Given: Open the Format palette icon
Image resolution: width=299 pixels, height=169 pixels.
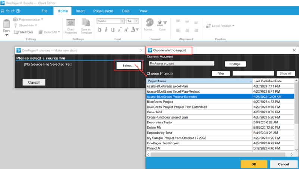Looking at the screenshot, I should tap(149, 23).
